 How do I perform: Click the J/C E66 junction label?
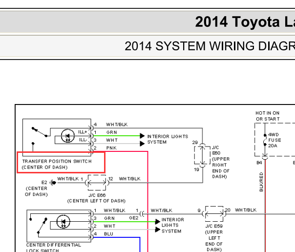97,195
